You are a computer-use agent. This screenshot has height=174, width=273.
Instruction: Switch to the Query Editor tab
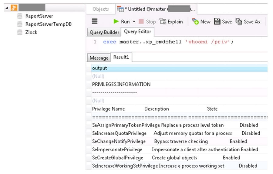click(x=137, y=31)
